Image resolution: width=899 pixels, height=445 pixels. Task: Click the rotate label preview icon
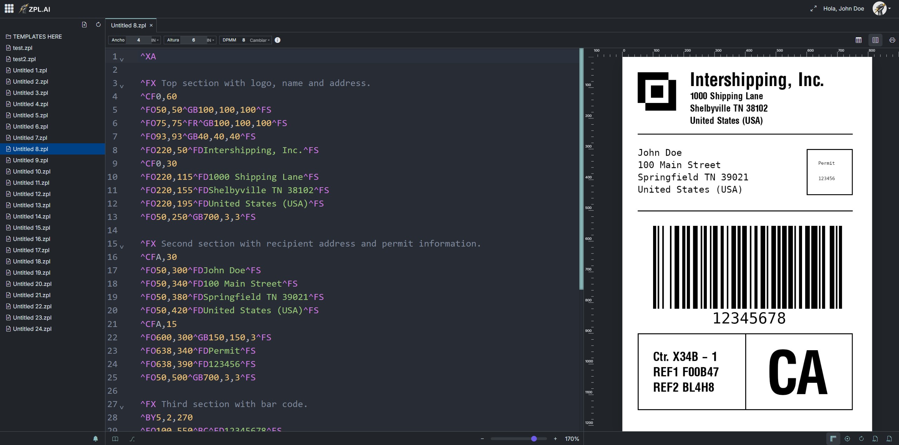pyautogui.click(x=861, y=439)
